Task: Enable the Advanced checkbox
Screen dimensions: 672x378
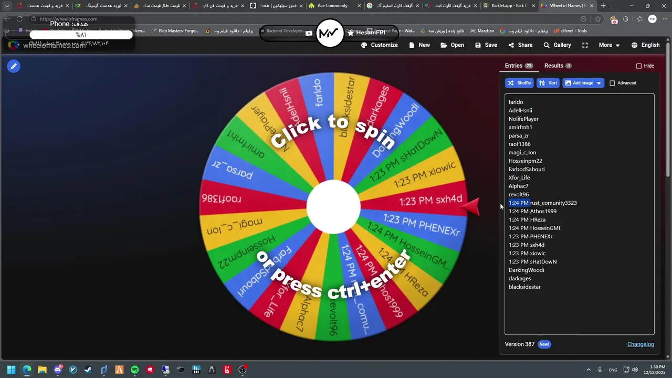Action: tap(612, 83)
